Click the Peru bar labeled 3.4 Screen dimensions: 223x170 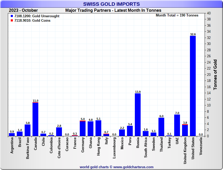click(130, 131)
